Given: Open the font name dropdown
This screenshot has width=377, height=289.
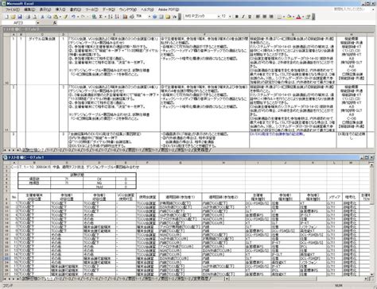Looking at the screenshot, I should (219, 17).
